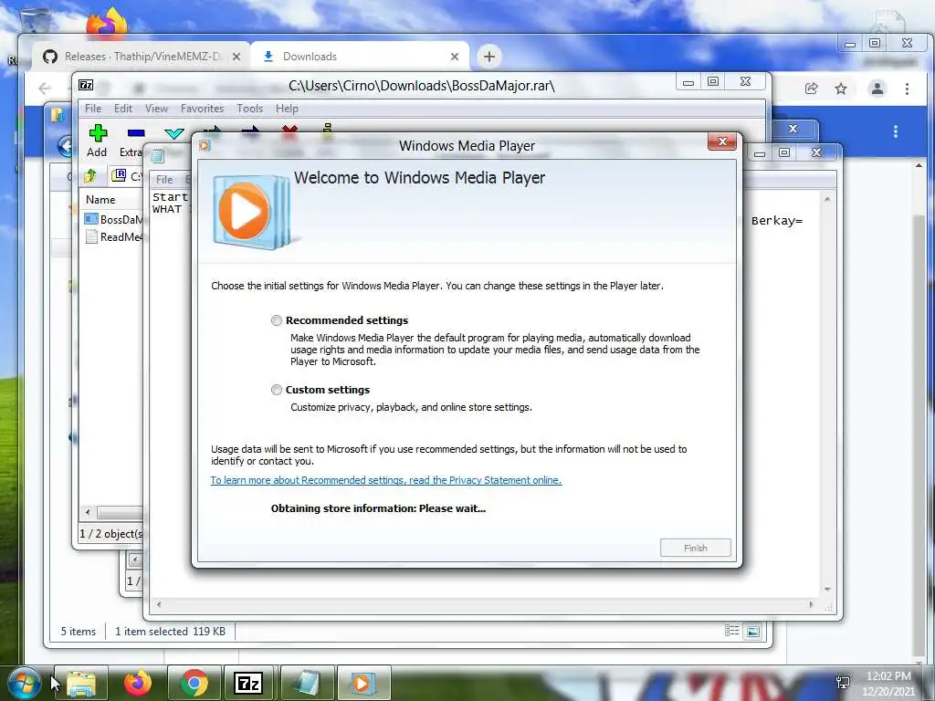
Task: Close the Downloads Chrome tab
Action: (x=455, y=57)
